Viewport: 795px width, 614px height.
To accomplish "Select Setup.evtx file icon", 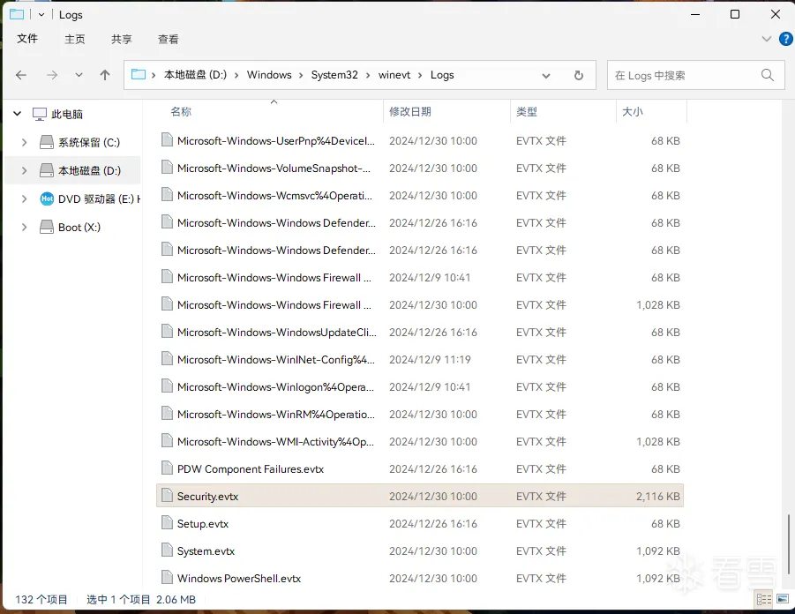I will [167, 523].
